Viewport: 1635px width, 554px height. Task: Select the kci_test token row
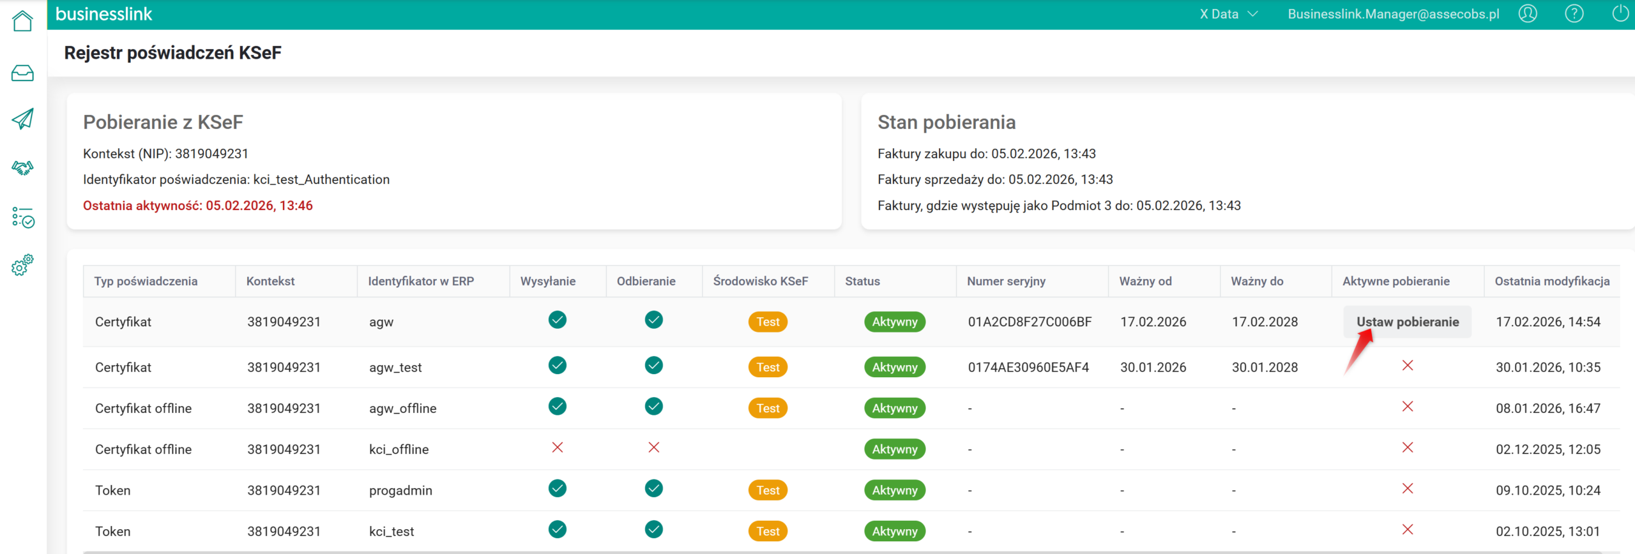pos(391,531)
